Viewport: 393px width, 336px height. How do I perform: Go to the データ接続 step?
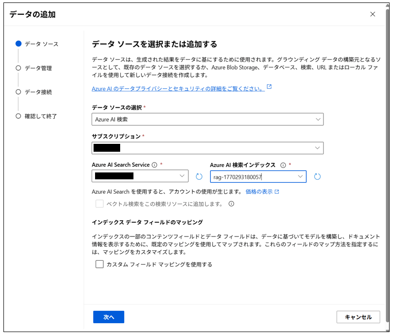[x=38, y=92]
